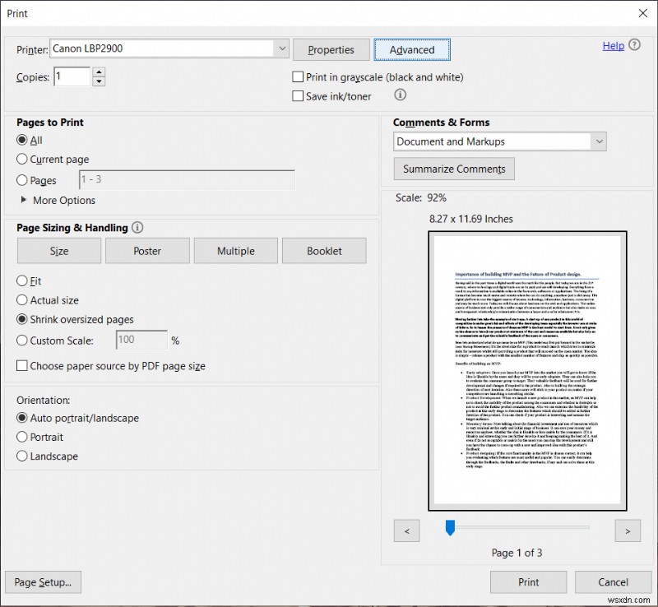The height and width of the screenshot is (607, 658).
Task: Click the page navigation slider below the preview
Action: tap(449, 527)
